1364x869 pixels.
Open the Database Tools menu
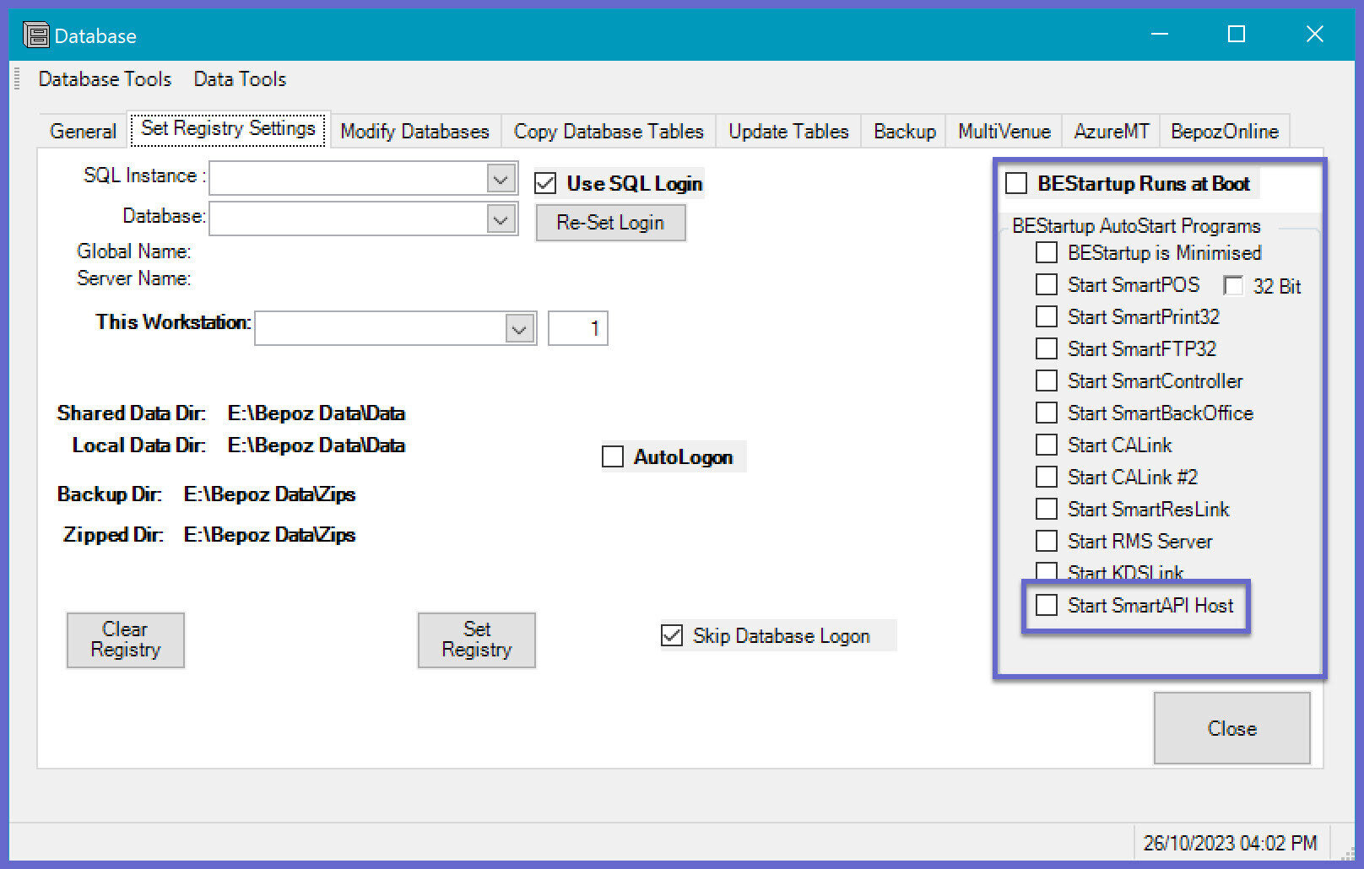[105, 79]
